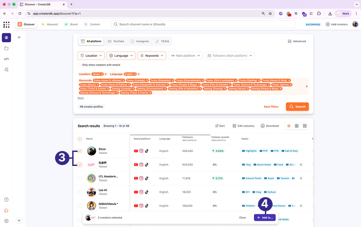This screenshot has height=227, width=361.
Task: Click the Reset filters link
Action: pos(81,98)
